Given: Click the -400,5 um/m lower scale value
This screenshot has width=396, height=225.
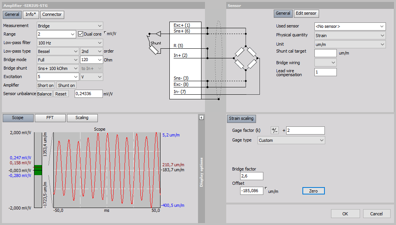Looking at the screenshot, I should click(x=173, y=205).
